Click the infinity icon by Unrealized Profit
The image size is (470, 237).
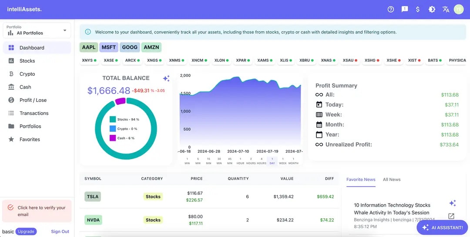coord(319,144)
